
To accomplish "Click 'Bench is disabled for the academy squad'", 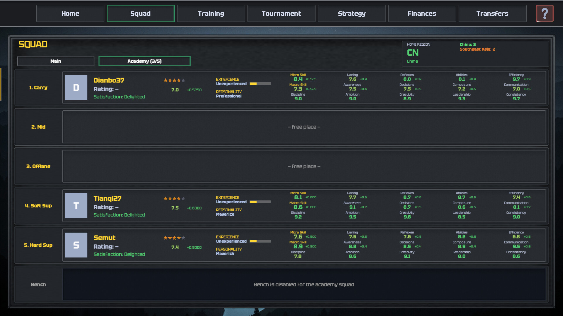I will pyautogui.click(x=304, y=284).
